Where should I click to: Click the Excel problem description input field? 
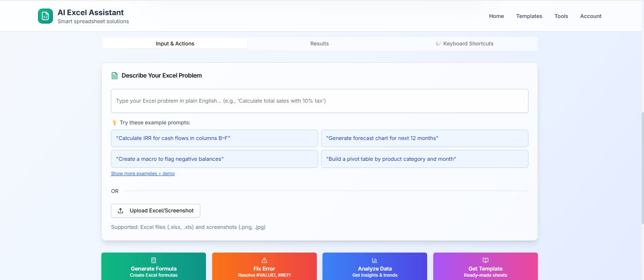[x=319, y=101]
